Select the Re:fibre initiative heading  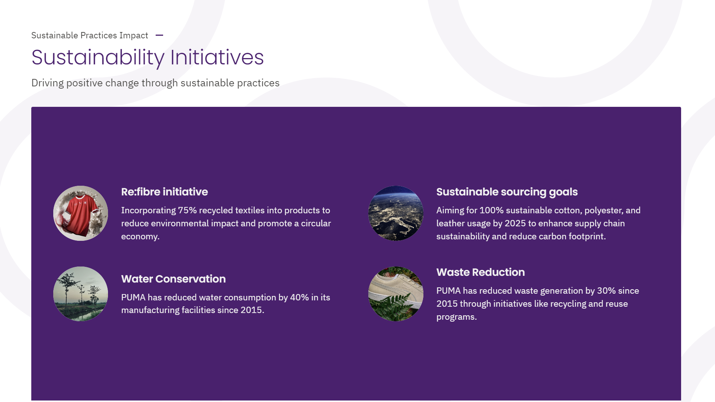click(164, 192)
